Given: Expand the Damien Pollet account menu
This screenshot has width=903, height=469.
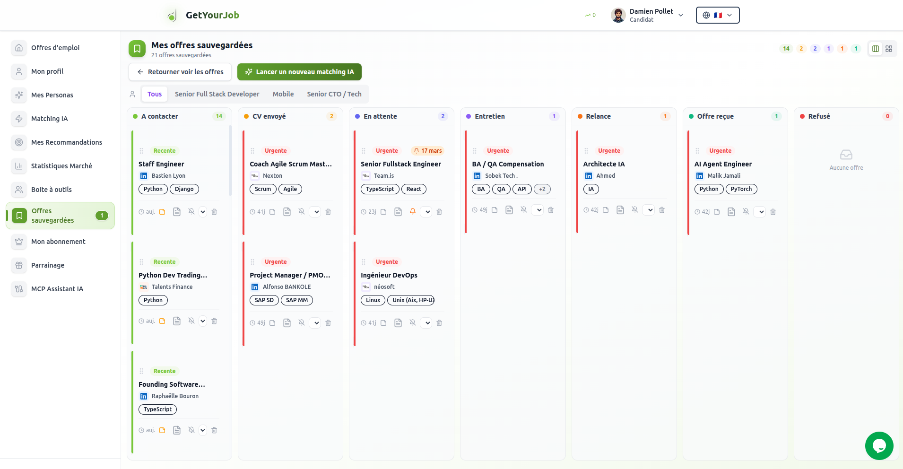Looking at the screenshot, I should pos(647,15).
